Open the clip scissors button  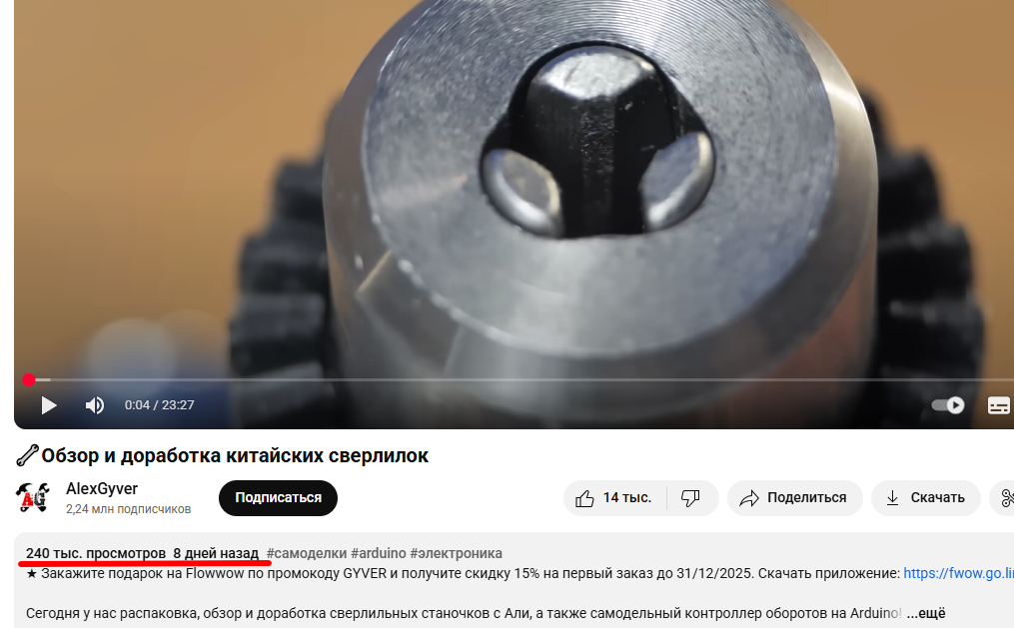[1004, 498]
